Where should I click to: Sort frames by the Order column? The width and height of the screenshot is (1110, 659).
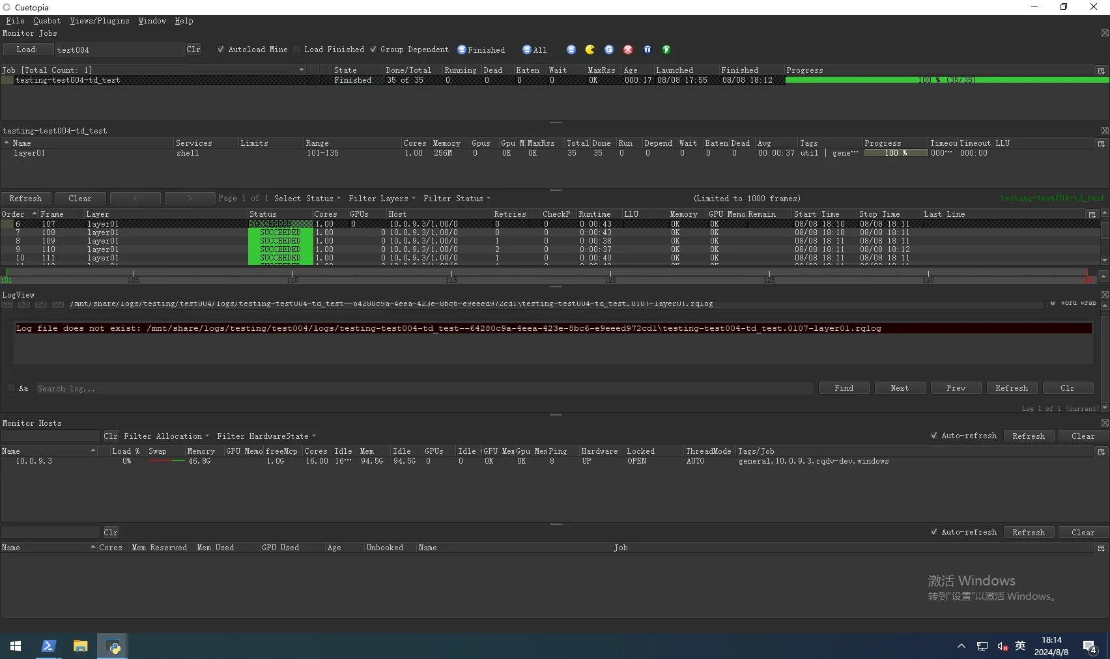point(19,214)
